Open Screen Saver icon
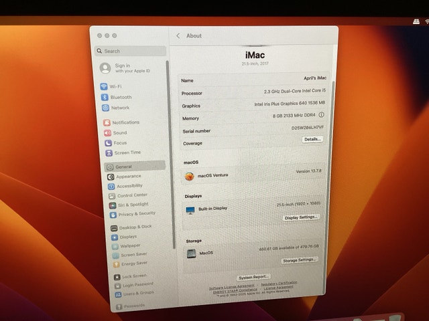 (116, 255)
